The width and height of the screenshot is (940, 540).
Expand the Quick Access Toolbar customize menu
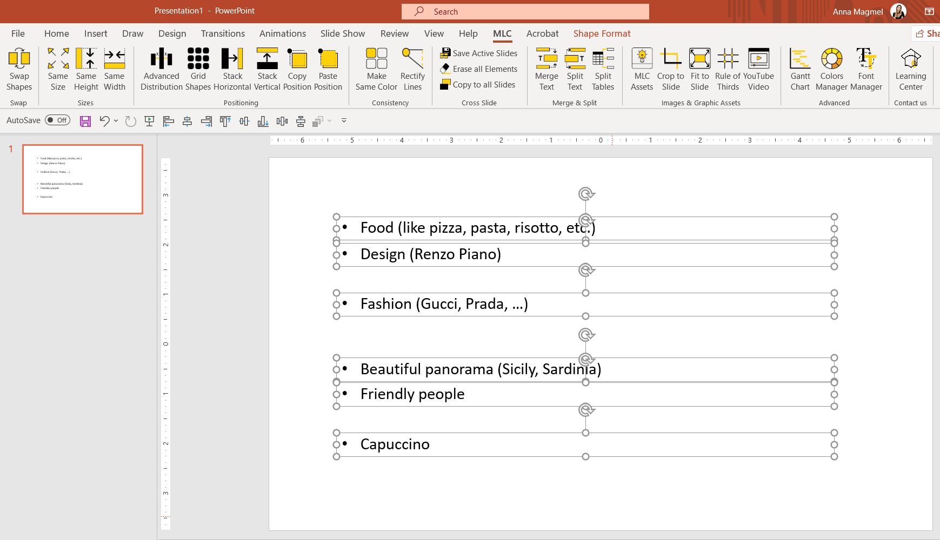click(344, 121)
